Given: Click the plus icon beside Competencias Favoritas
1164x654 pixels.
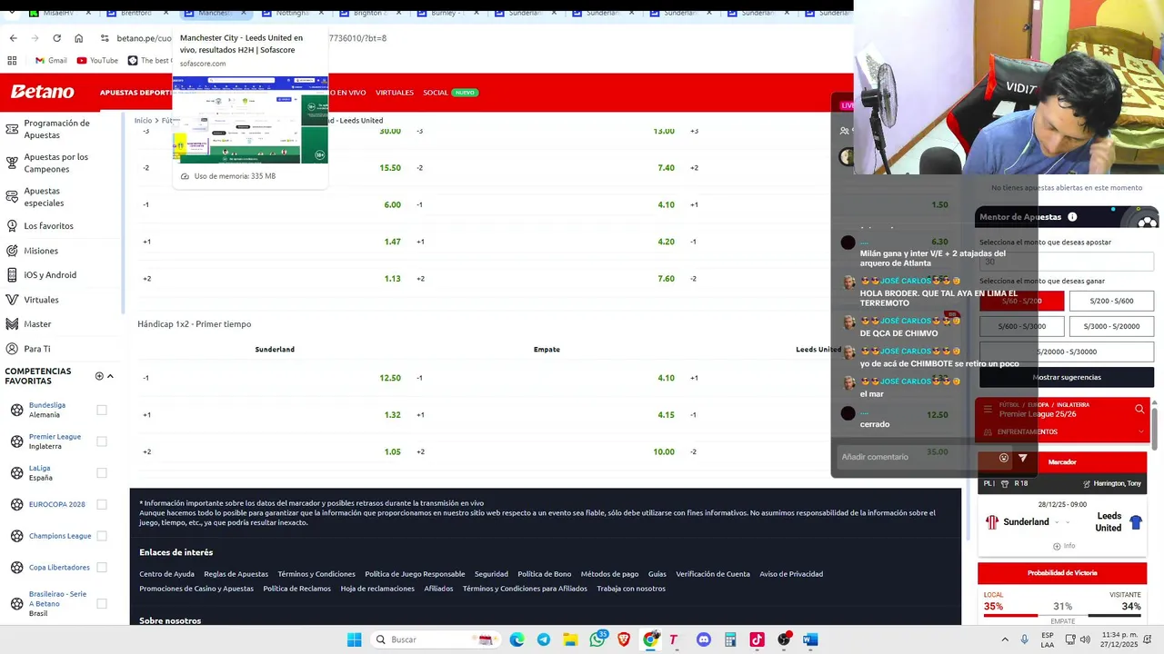Looking at the screenshot, I should (x=99, y=376).
